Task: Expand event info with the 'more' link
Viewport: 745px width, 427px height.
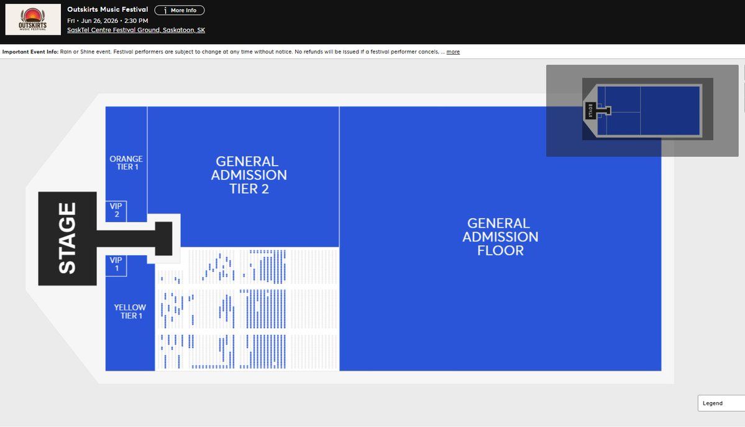Action: pos(453,52)
